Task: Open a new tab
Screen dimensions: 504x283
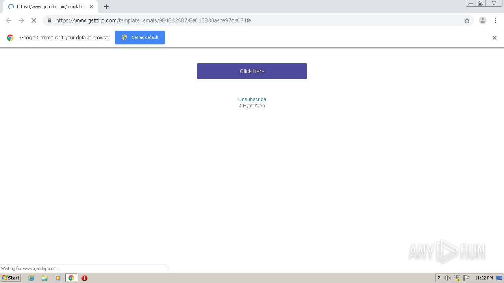Action: click(x=106, y=7)
